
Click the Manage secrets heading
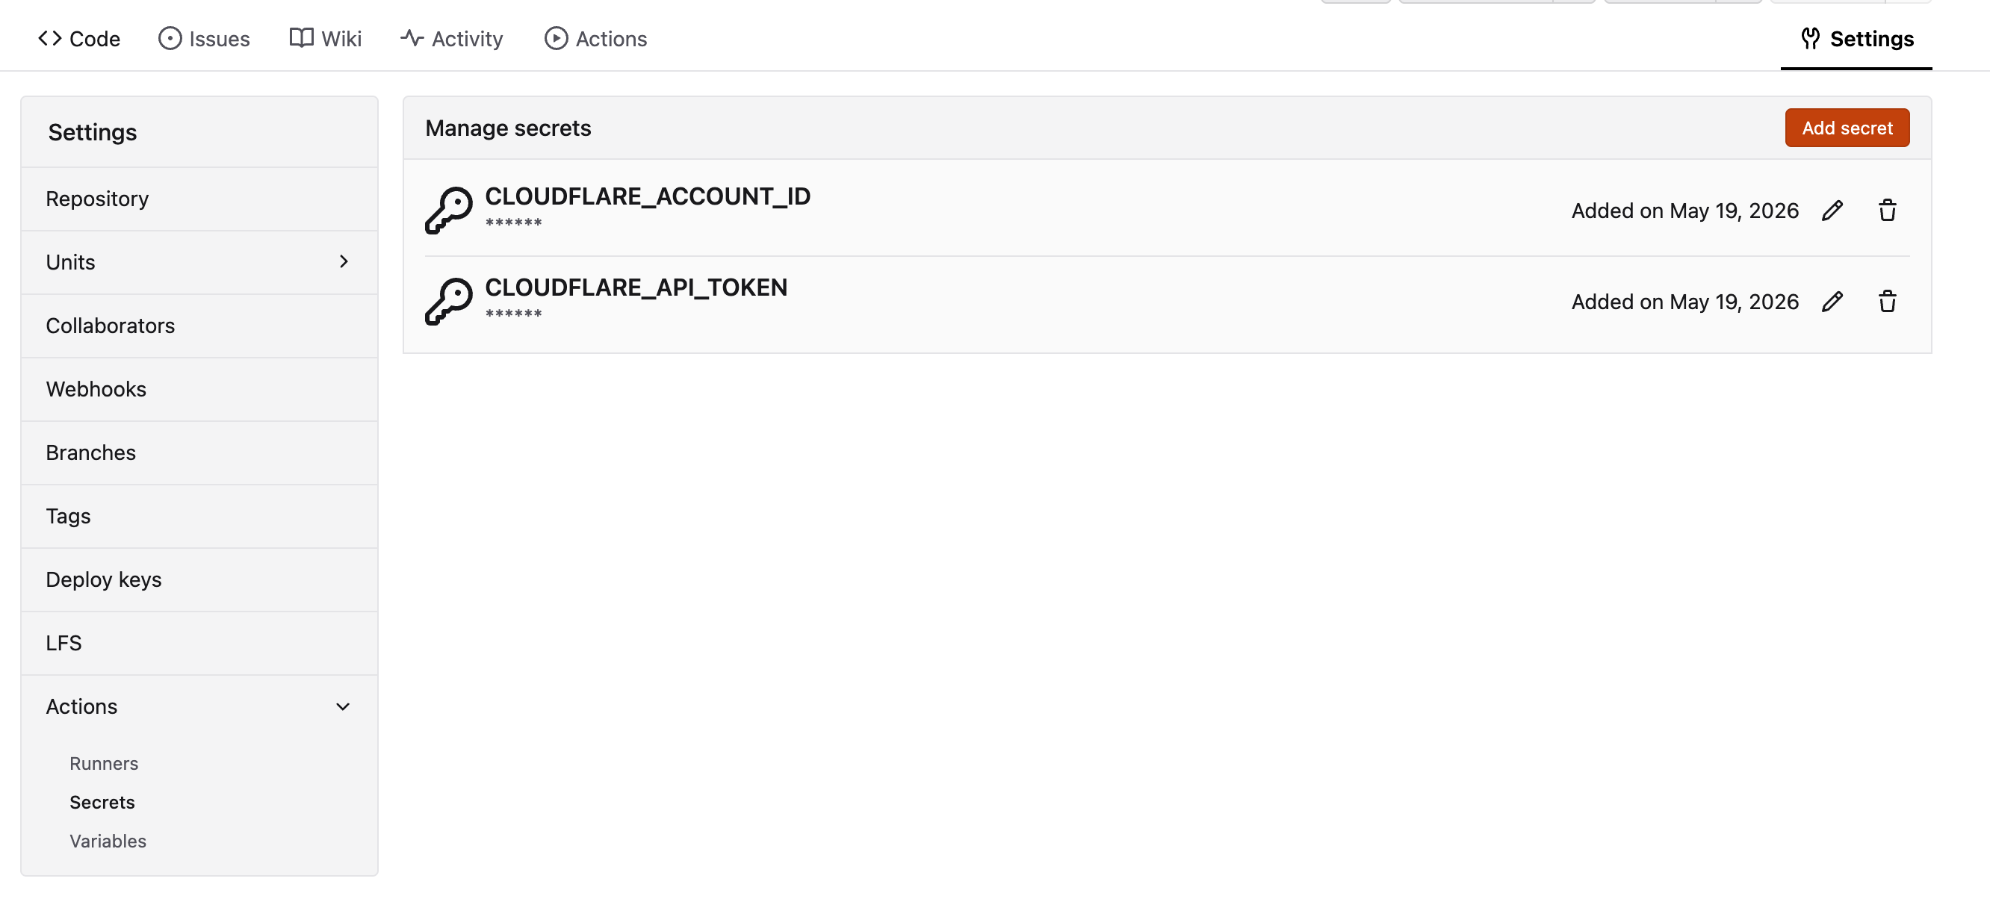(507, 128)
